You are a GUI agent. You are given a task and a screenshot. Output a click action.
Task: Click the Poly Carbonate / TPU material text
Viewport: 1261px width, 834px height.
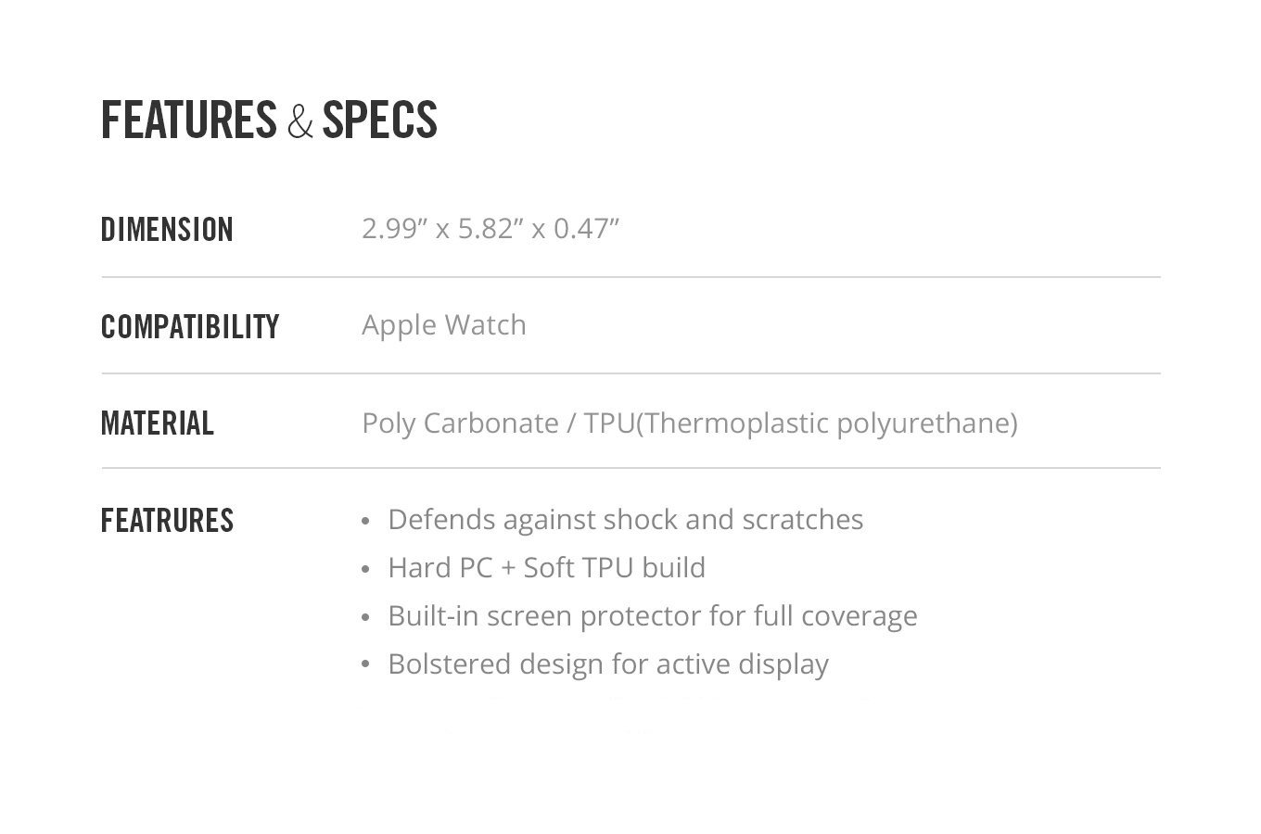tap(690, 423)
